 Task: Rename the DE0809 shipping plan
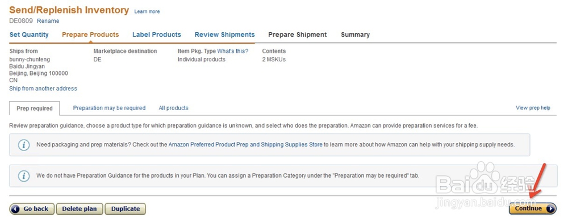[48, 21]
